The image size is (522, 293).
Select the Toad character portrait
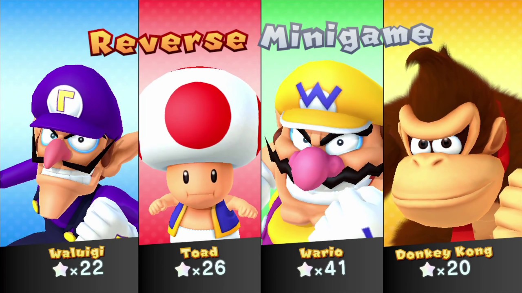200,122
